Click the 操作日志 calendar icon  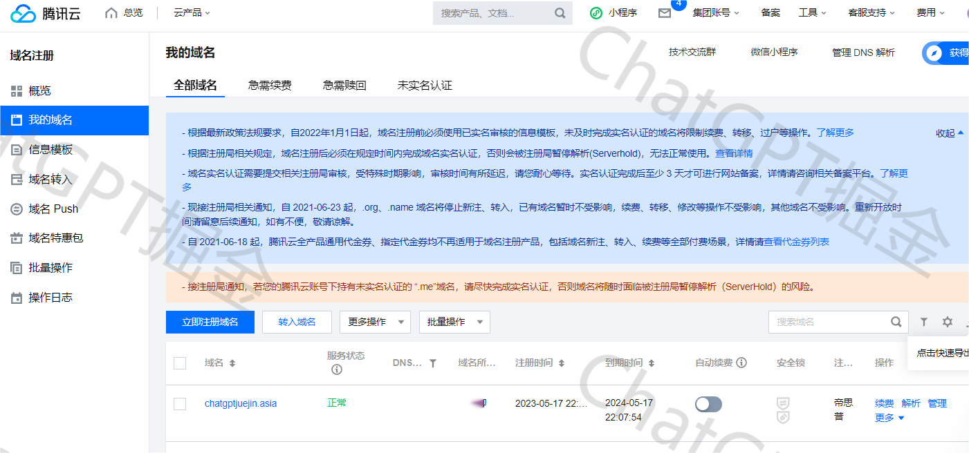(17, 298)
